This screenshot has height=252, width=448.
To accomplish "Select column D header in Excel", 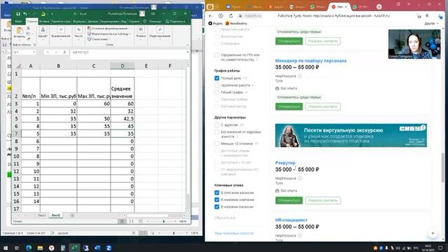I will click(122, 66).
